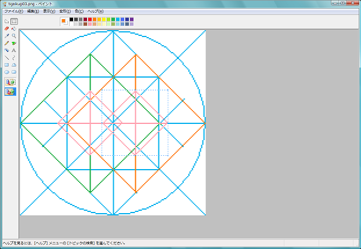This screenshot has width=361, height=249.
Task: Select the Rectangle shape tool
Action: click(x=7, y=65)
